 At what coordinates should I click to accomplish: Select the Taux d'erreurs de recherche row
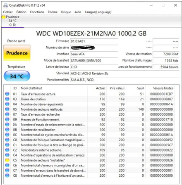[89, 114]
